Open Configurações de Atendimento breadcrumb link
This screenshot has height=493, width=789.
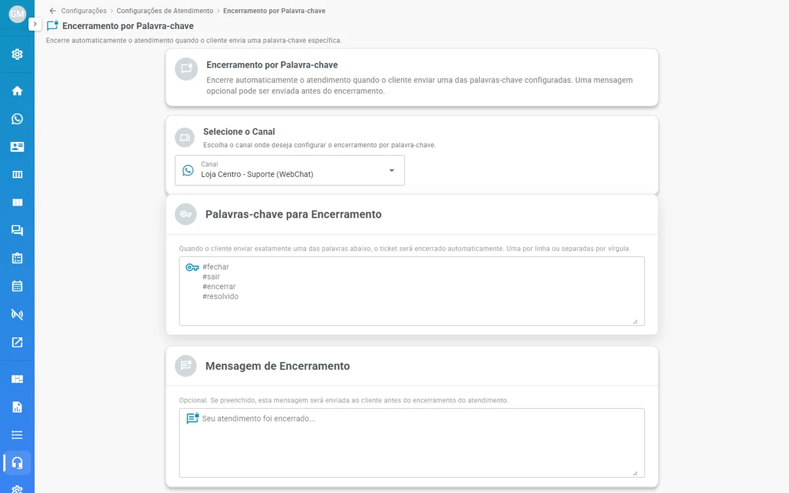coord(165,11)
